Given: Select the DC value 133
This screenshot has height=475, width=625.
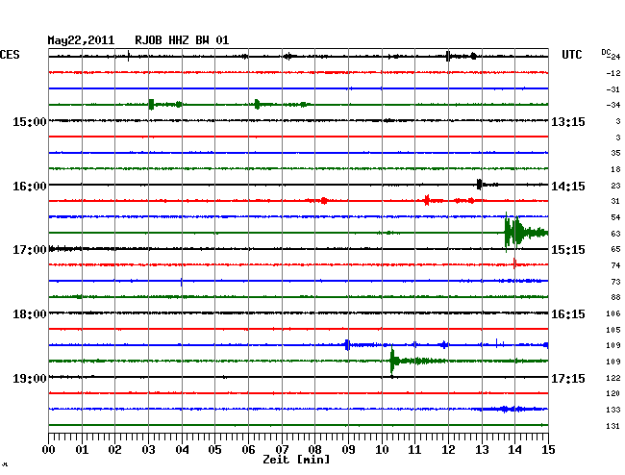Looking at the screenshot, I should click(613, 410).
